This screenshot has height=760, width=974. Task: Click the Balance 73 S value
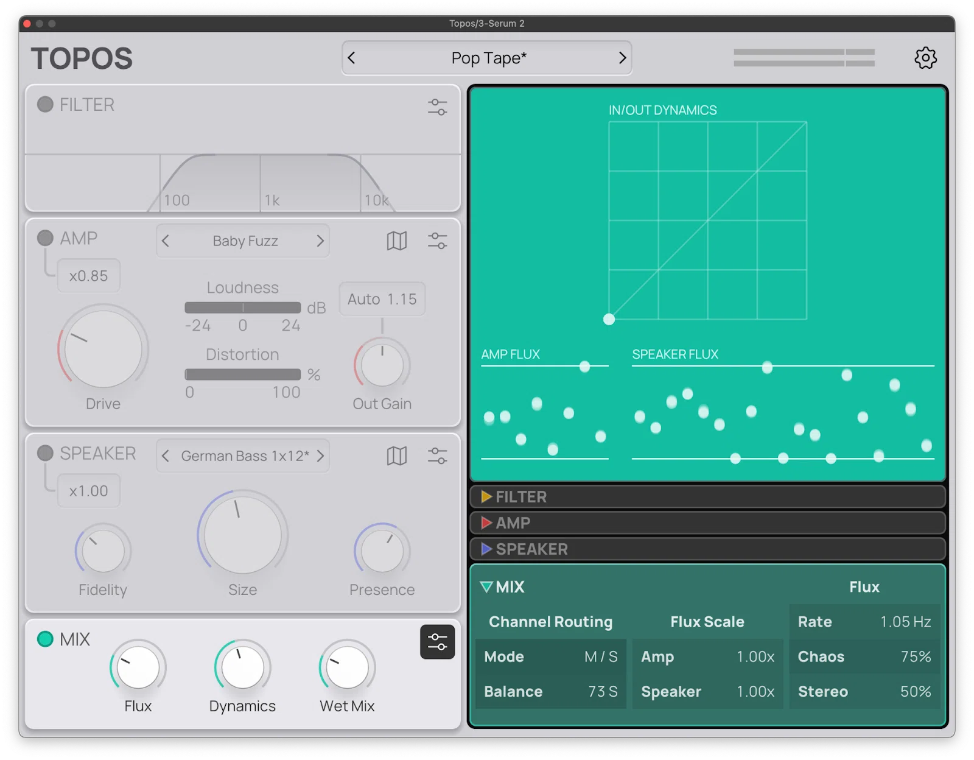(x=603, y=692)
